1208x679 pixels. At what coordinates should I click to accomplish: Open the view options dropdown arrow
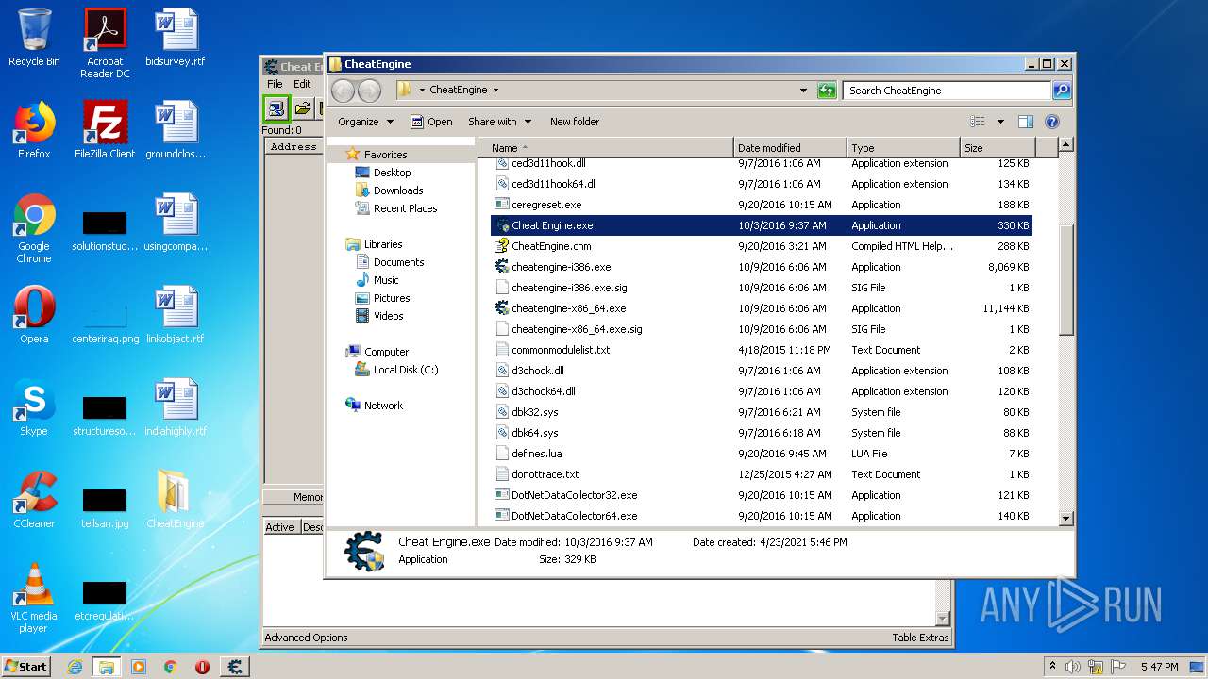(1000, 122)
